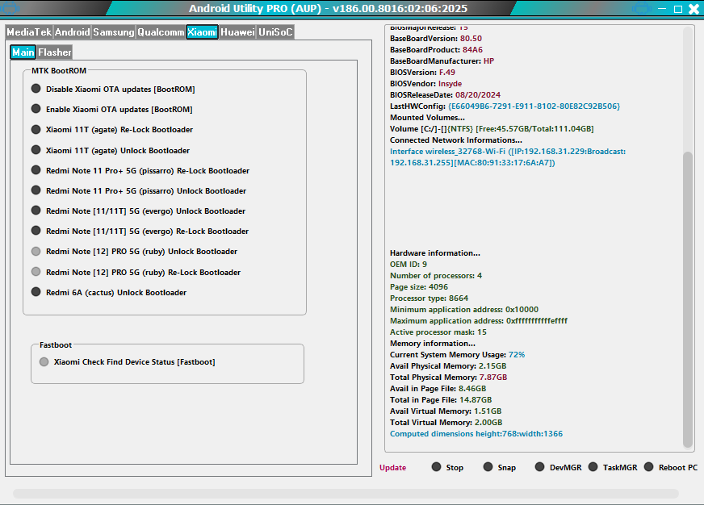
Task: Select Redmi Note 11 Pro+ 5G pissarro Re-Lock
Action: 140,170
